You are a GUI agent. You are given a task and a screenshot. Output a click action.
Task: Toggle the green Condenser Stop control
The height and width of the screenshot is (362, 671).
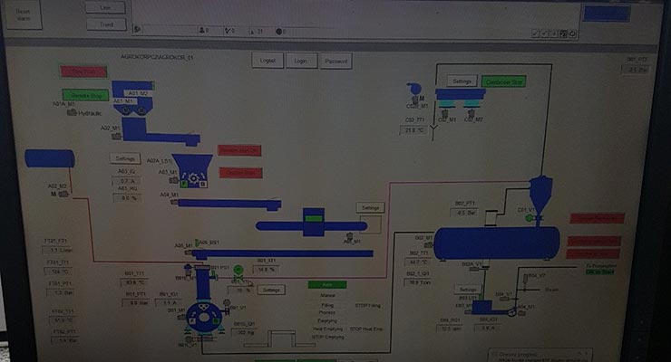506,81
